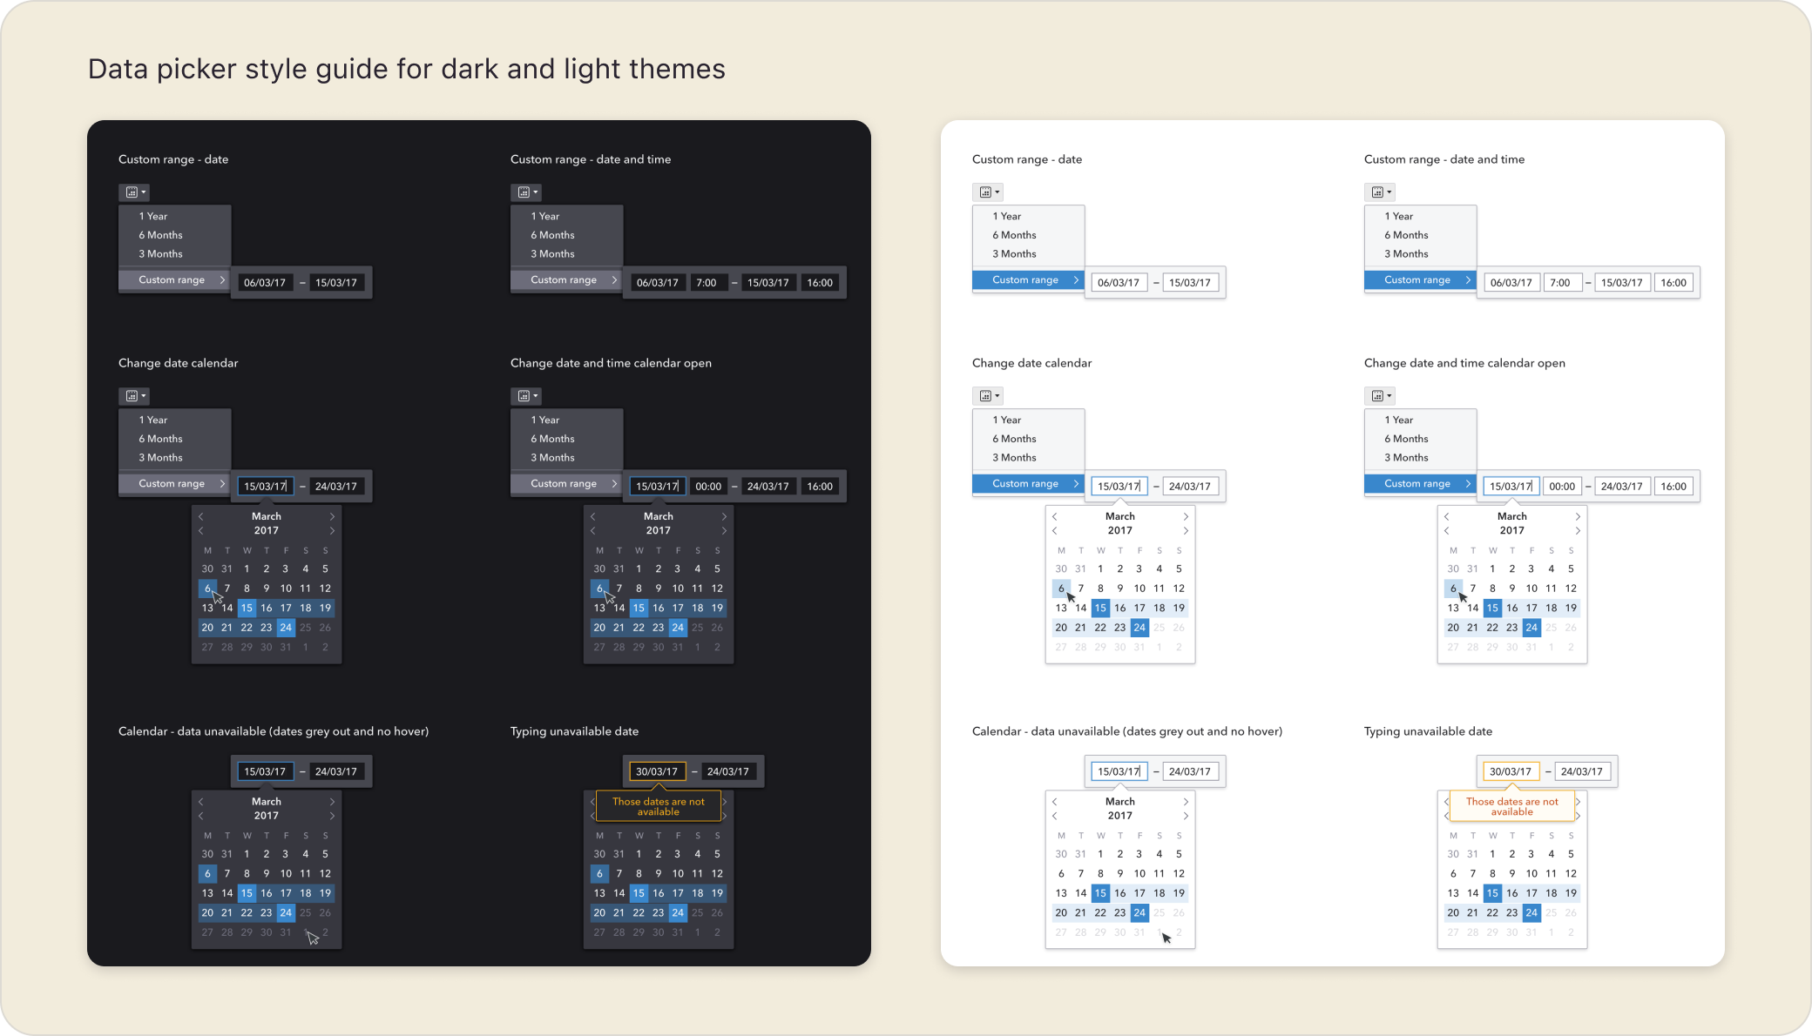Expand 'Custom range' submenu in dark date-only Custom range
This screenshot has height=1036, width=1812.
point(175,280)
